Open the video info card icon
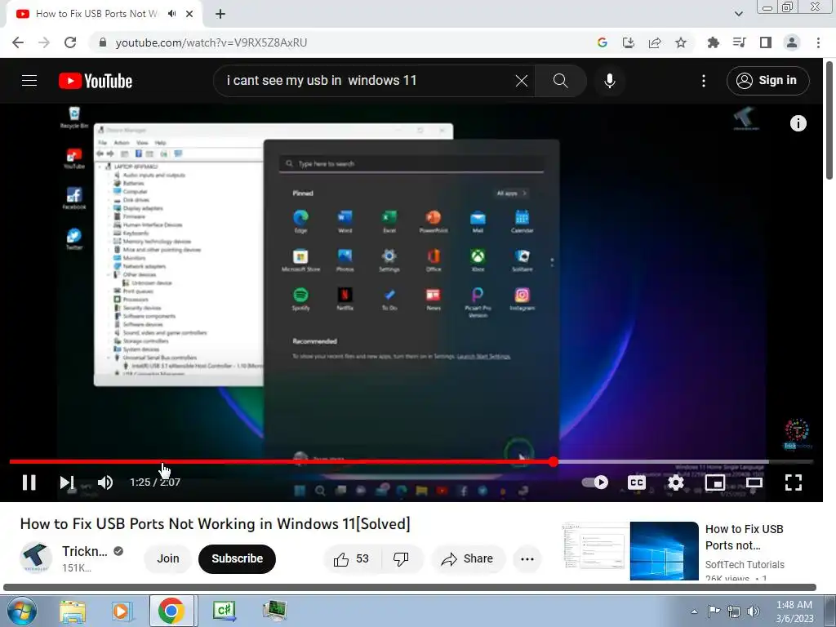The image size is (836, 627). (798, 123)
